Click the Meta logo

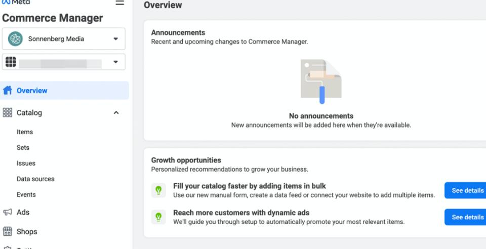point(16,2)
